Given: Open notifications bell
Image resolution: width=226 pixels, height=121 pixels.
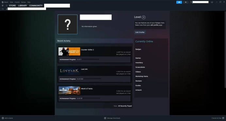Looking at the screenshot, I should (x=186, y=2).
